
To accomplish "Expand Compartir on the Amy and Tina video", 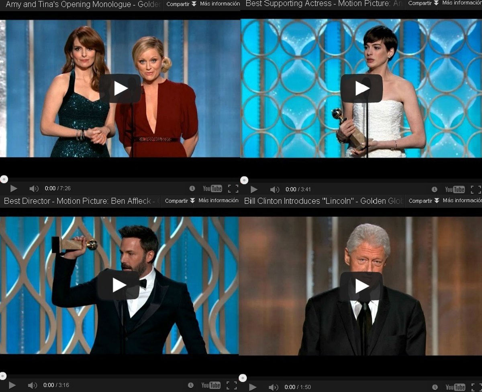I will pyautogui.click(x=181, y=4).
